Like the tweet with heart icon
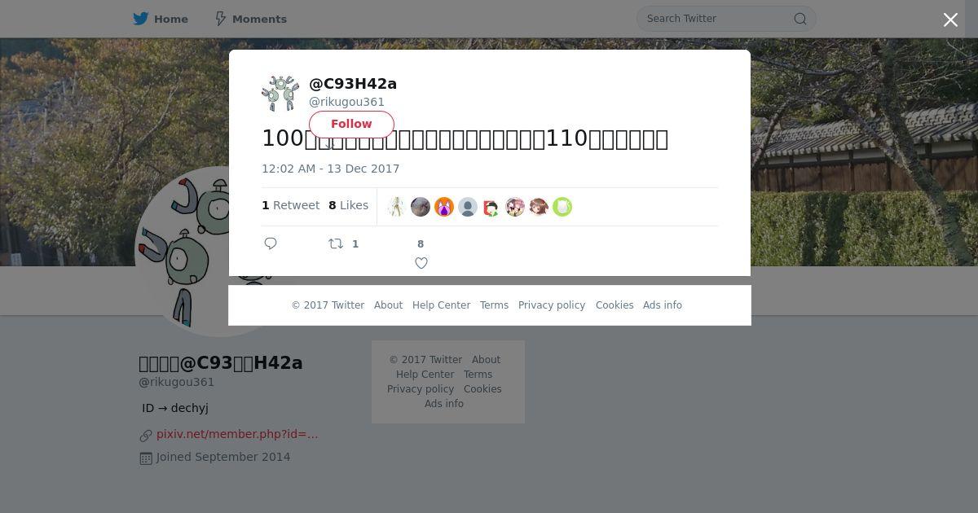 421,263
